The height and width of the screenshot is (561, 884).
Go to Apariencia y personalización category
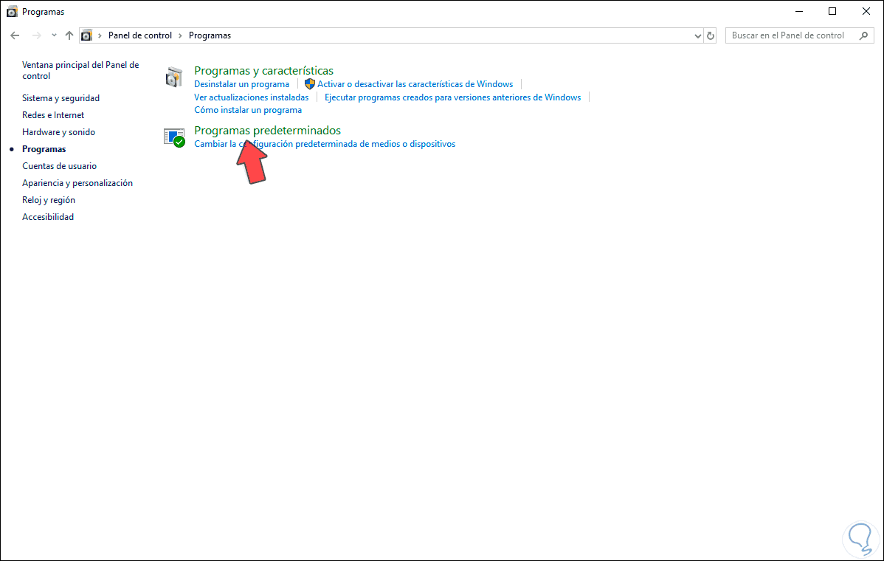77,182
